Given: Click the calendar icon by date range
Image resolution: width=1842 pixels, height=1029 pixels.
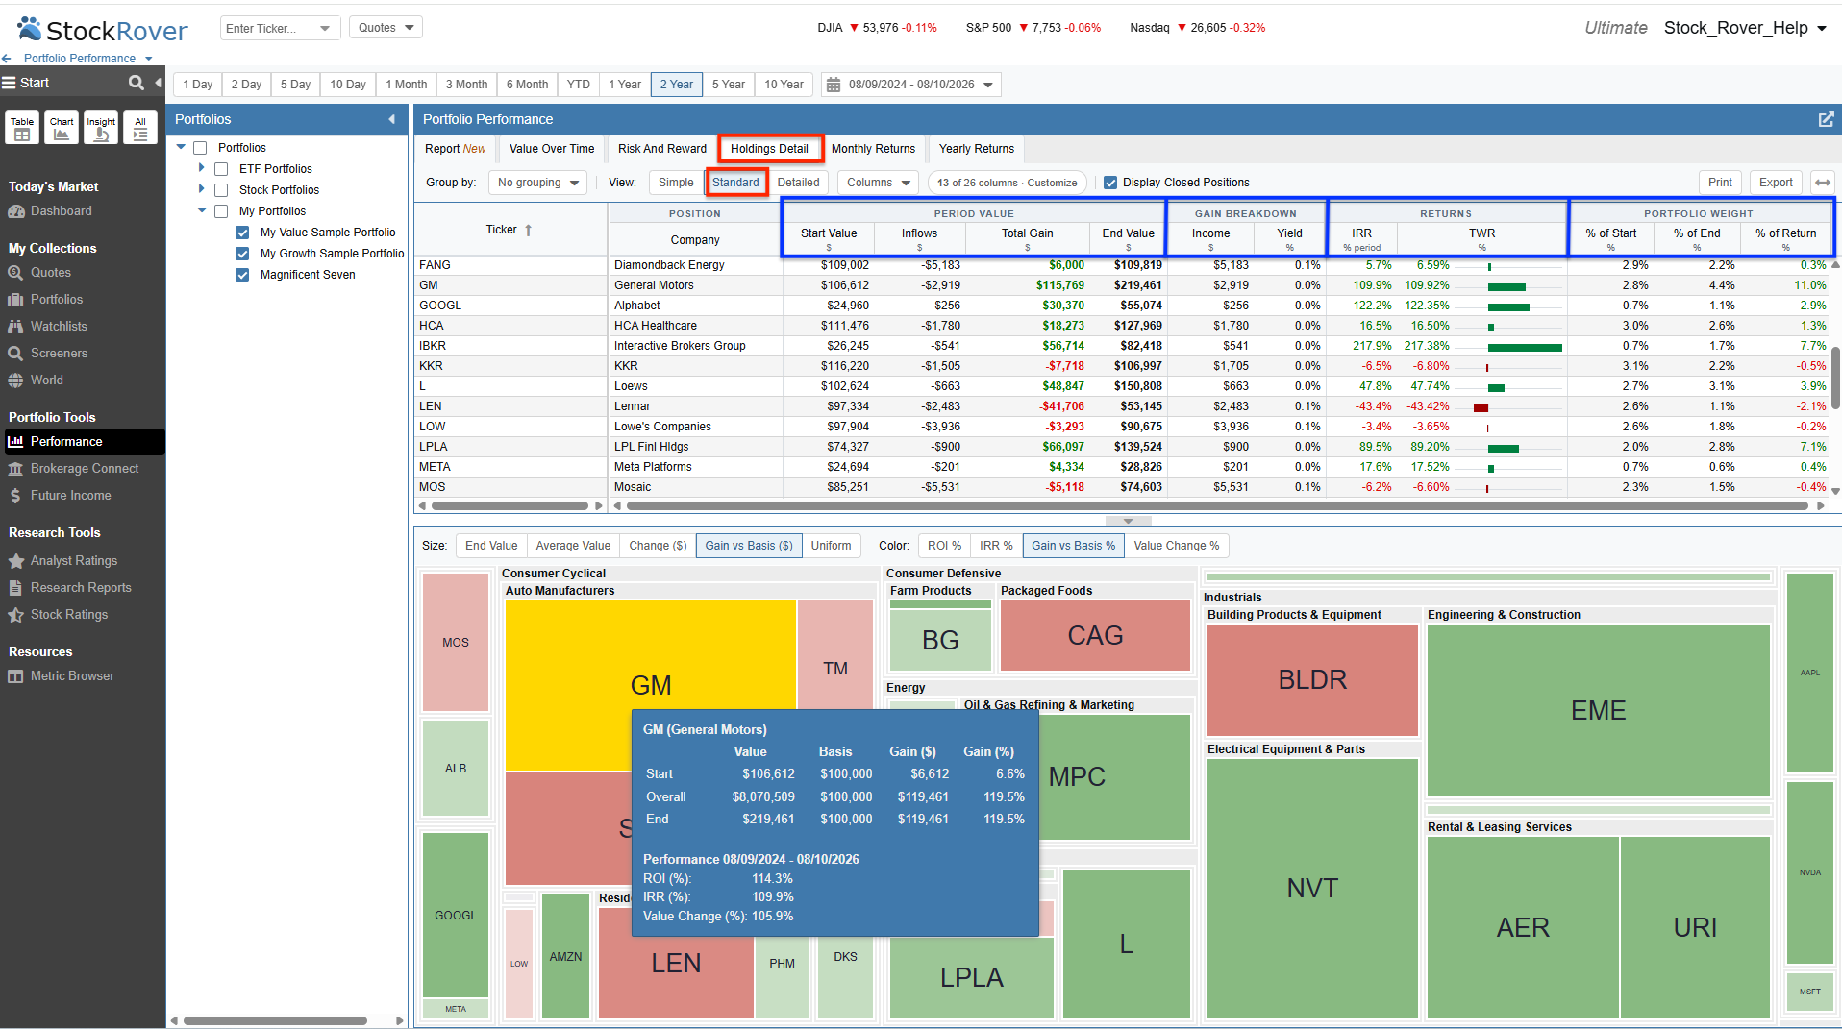Looking at the screenshot, I should click(834, 85).
